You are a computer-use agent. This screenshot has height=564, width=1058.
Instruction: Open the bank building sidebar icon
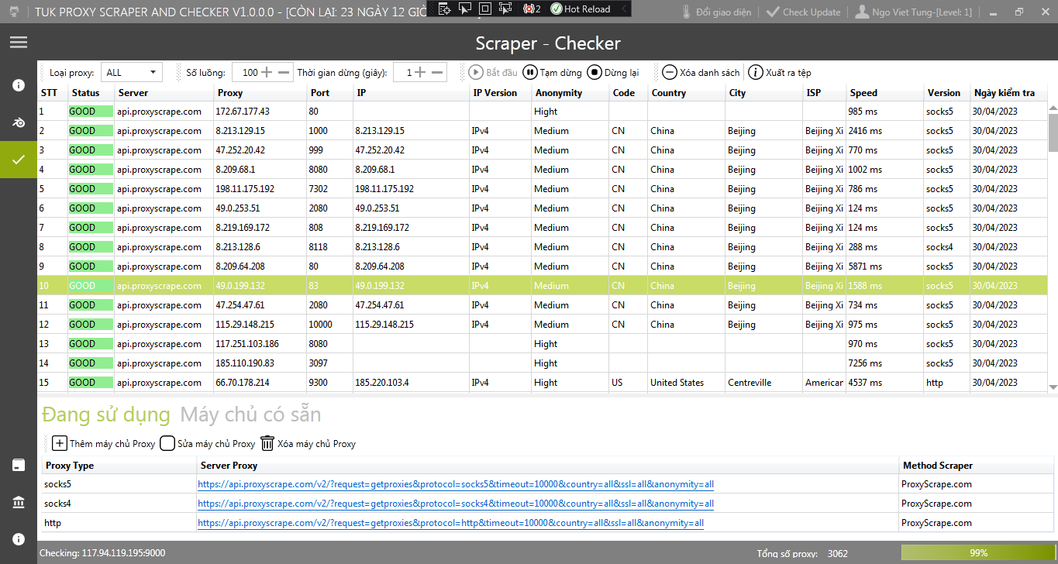click(19, 502)
